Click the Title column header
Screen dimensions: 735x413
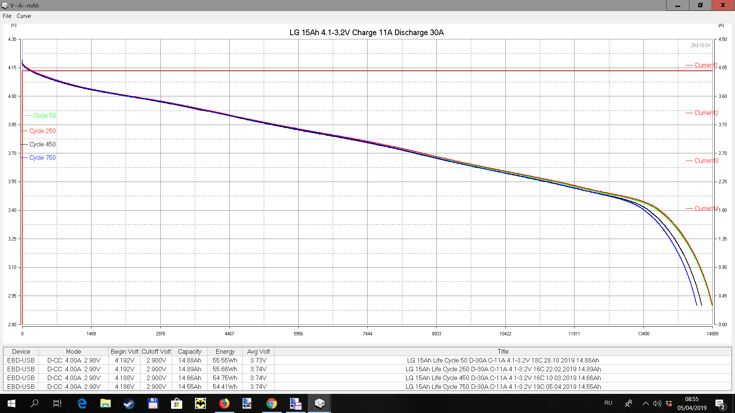pos(503,351)
